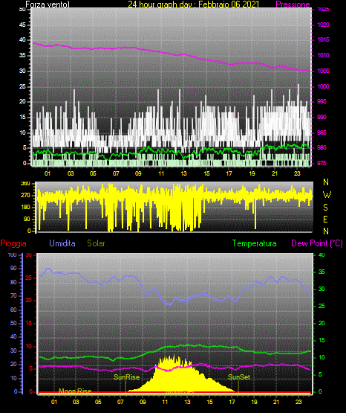Viewport: 346px width, 413px height.
Task: Click the '90' wind direction axis value
Action: coord(27,219)
